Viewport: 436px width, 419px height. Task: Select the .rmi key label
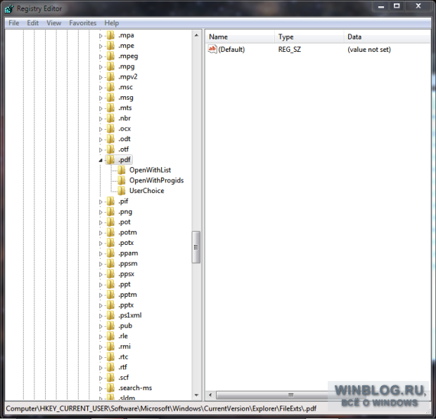click(x=124, y=347)
